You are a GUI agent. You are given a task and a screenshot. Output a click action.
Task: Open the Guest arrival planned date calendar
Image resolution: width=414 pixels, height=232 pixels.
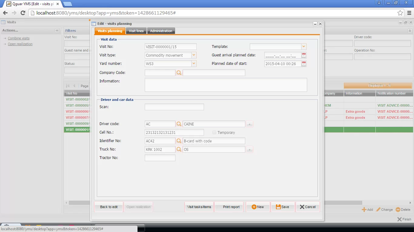[303, 55]
